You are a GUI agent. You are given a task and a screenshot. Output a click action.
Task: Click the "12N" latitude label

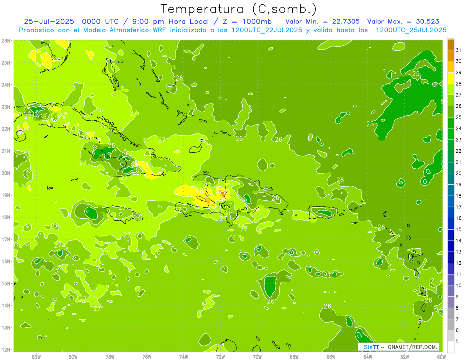[x=6, y=349]
